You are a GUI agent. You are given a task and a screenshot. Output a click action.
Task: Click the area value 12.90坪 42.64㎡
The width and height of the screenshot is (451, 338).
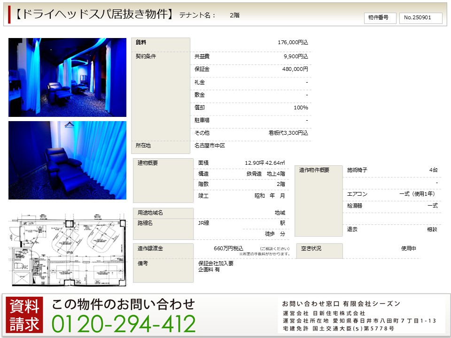(x=265, y=163)
